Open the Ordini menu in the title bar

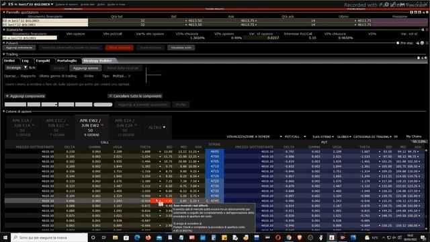click(101, 5)
